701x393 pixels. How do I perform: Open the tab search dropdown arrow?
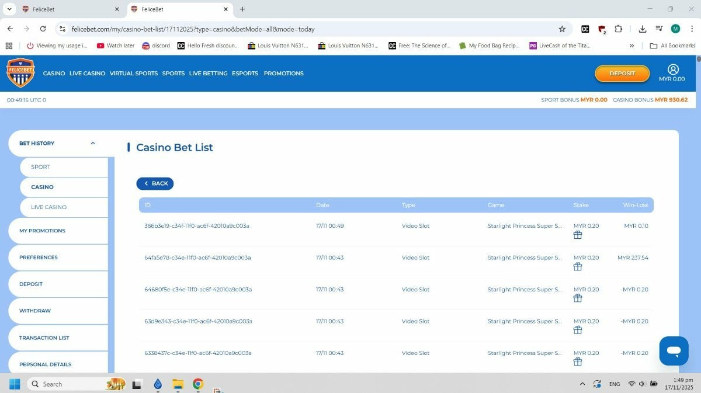(9, 9)
